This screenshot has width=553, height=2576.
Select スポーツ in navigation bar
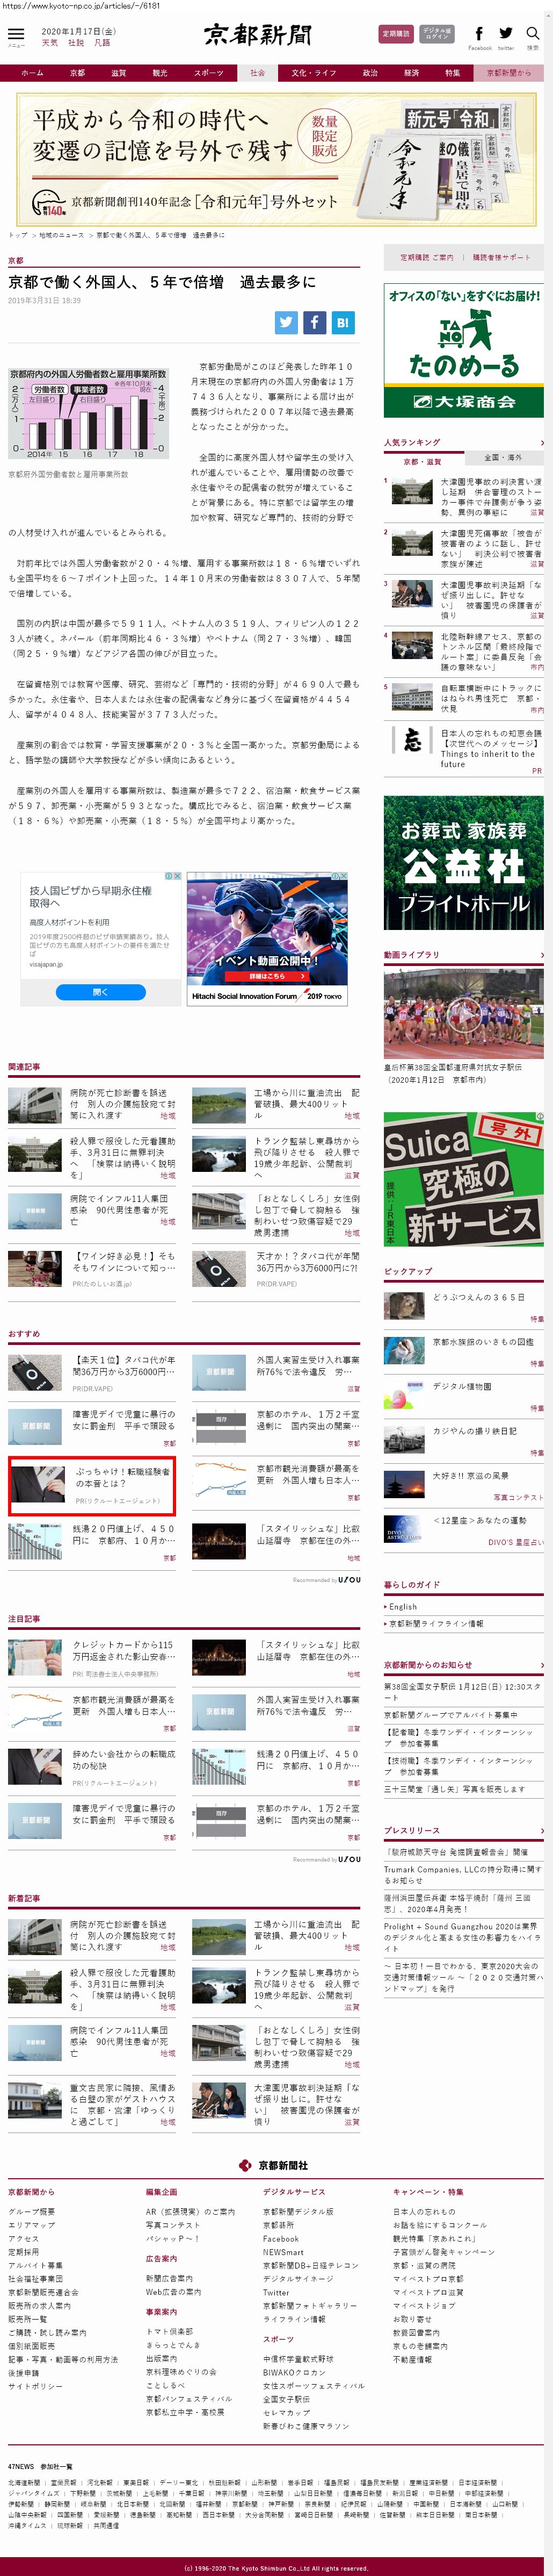click(x=209, y=73)
